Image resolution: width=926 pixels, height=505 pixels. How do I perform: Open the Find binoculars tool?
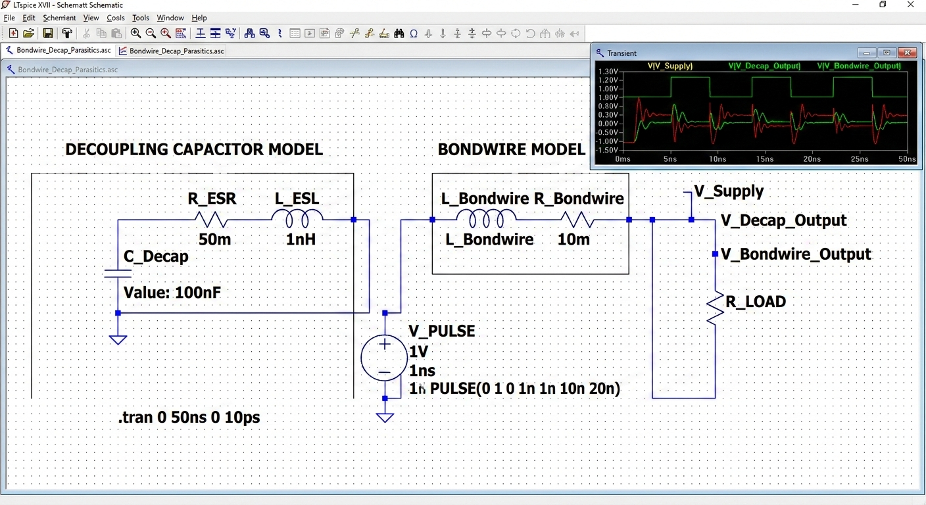pyautogui.click(x=399, y=33)
